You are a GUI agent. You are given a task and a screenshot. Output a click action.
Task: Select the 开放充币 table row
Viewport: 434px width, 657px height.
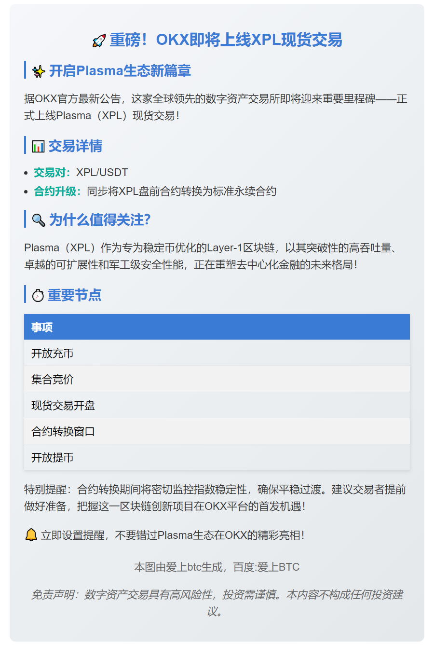click(53, 353)
